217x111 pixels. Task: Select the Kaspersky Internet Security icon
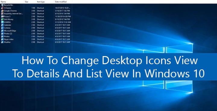(x=2, y=13)
